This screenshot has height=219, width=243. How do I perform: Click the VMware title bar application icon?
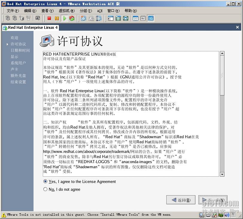pyautogui.click(x=4, y=4)
